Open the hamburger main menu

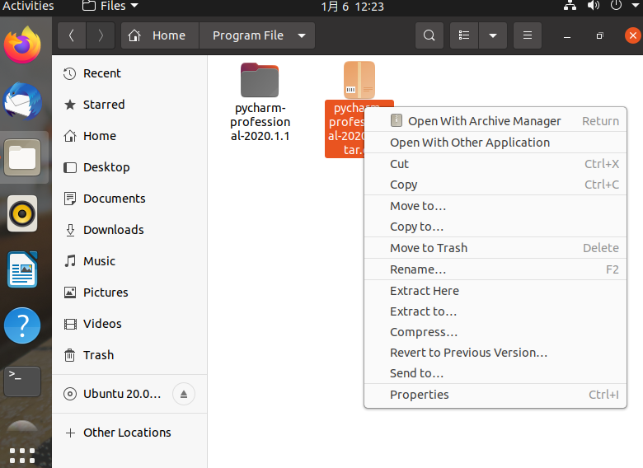528,35
